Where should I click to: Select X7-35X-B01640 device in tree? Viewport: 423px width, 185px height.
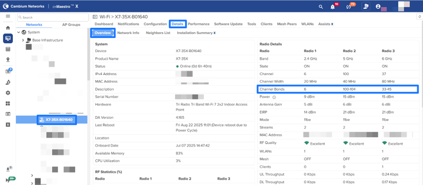point(57,120)
